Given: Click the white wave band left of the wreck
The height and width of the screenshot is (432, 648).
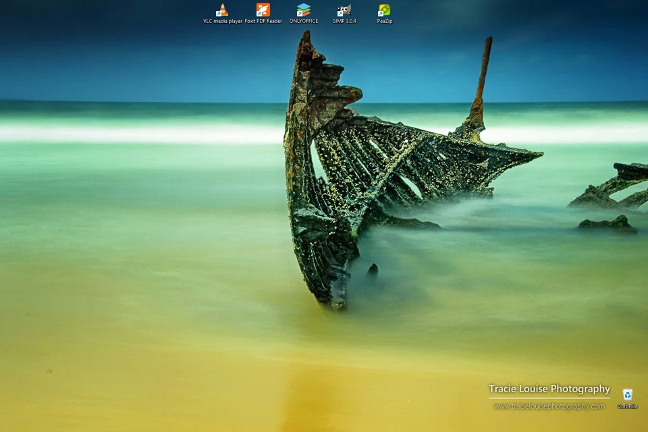Looking at the screenshot, I should click(x=135, y=133).
